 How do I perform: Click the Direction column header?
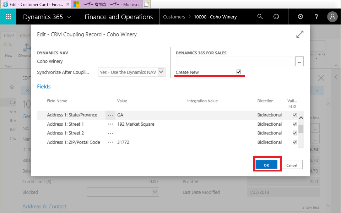tap(265, 101)
